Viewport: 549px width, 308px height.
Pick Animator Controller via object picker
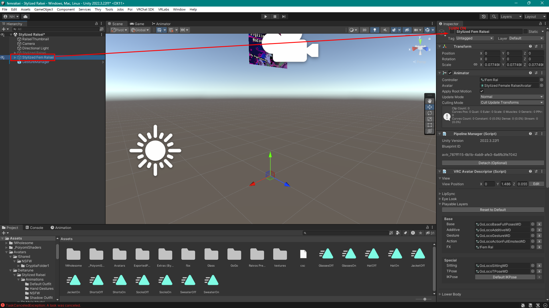(x=541, y=80)
